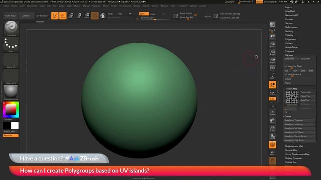Pick a hue in the color picker
This screenshot has height=180, width=321.
tap(11, 110)
